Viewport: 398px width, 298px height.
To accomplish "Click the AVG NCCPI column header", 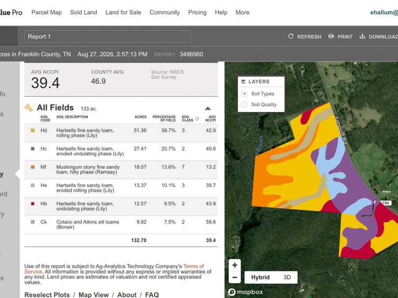I will point(210,119).
